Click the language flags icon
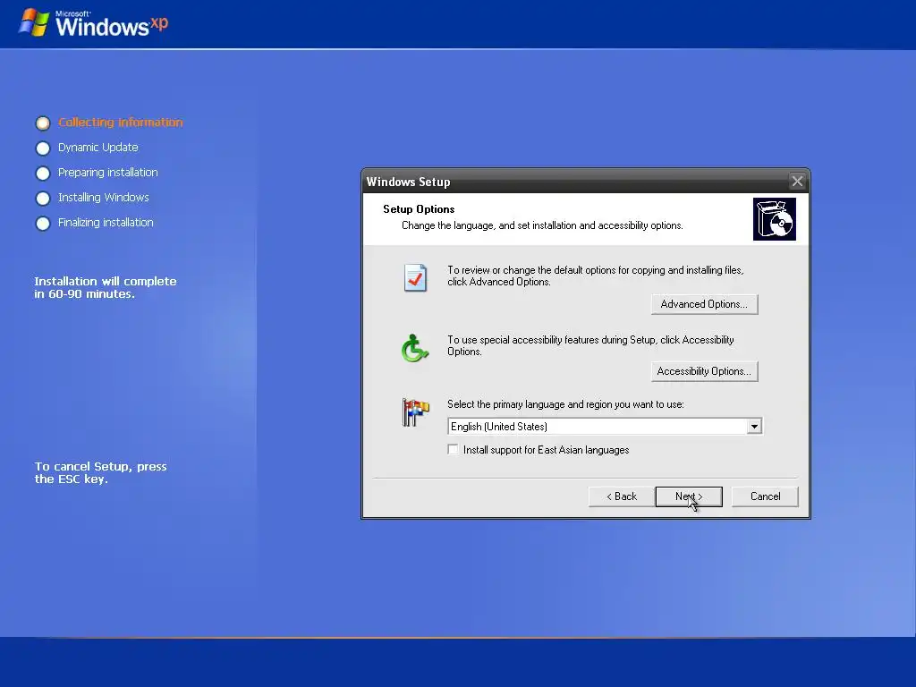916x687 pixels. coord(415,412)
